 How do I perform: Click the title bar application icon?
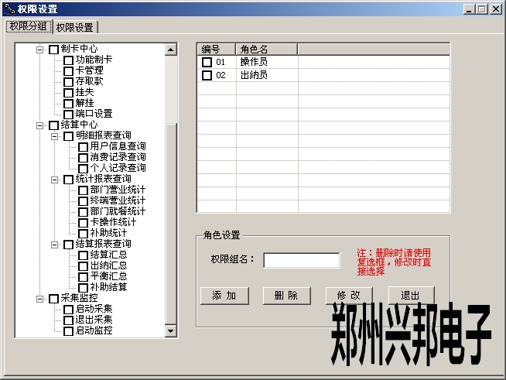(x=9, y=9)
